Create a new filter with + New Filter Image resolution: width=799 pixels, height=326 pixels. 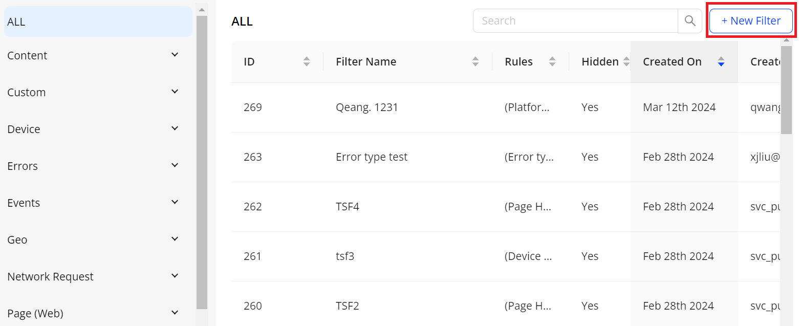pos(751,21)
